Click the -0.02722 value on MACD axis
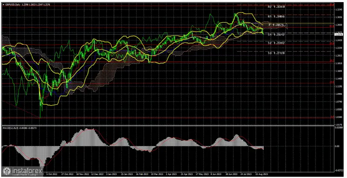Image resolution: width=347 pixels, height=178 pixels. (339, 170)
